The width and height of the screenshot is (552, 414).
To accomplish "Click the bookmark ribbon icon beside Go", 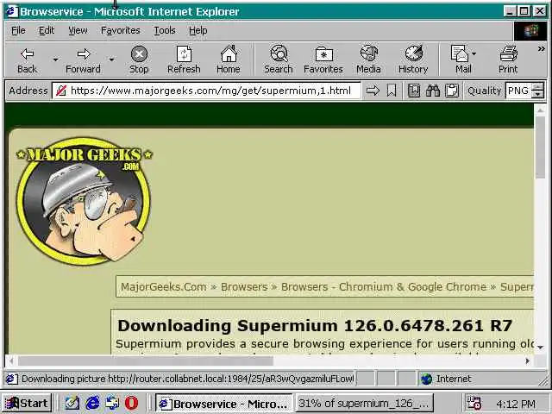I will [392, 91].
